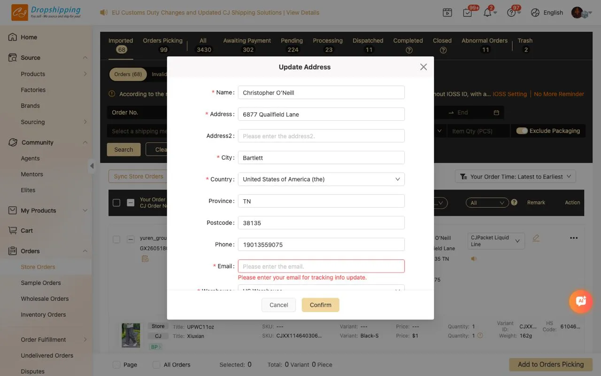This screenshot has height=376, width=601.
Task: Click the Search button
Action: (x=123, y=149)
